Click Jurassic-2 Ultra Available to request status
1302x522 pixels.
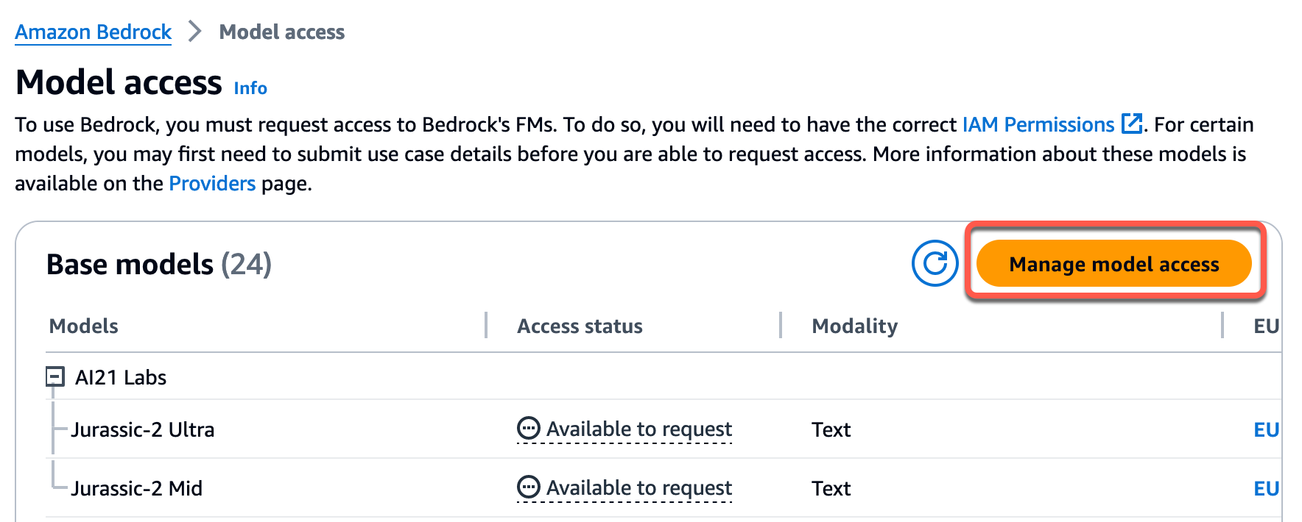pyautogui.click(x=638, y=429)
